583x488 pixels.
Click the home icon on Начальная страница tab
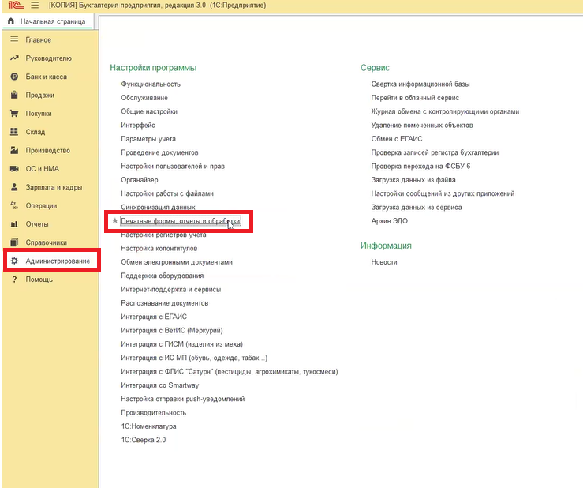(11, 21)
